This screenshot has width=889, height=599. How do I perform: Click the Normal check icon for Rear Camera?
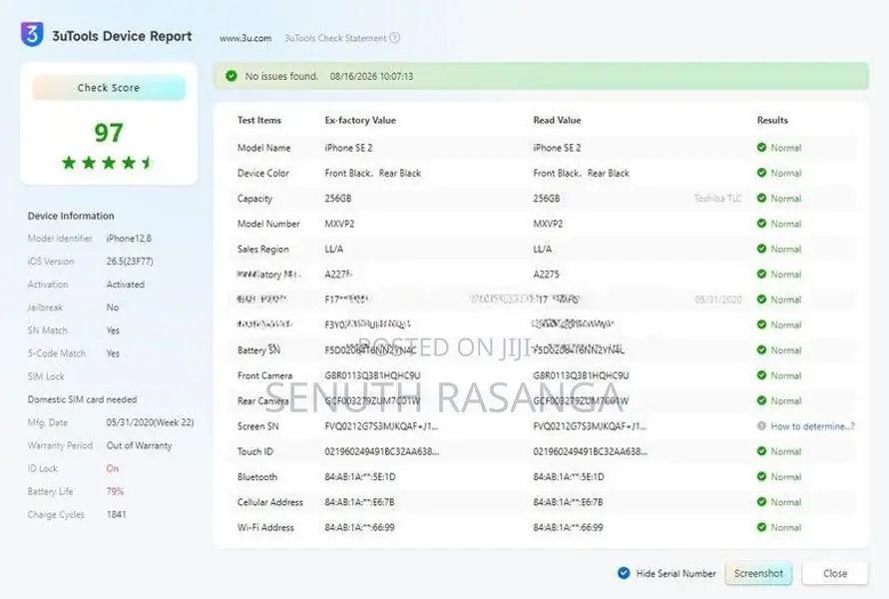click(761, 400)
